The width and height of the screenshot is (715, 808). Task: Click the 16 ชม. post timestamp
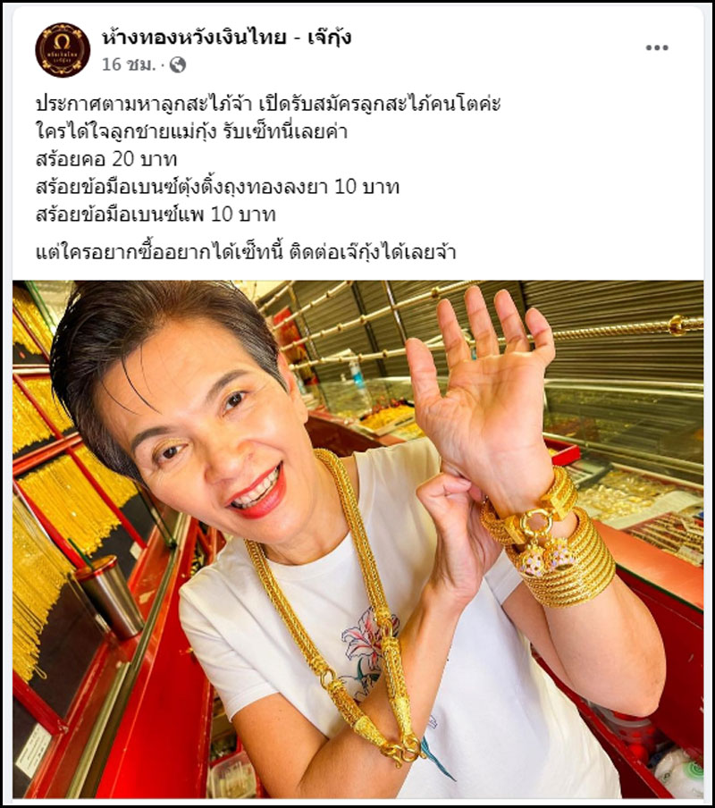(x=129, y=65)
